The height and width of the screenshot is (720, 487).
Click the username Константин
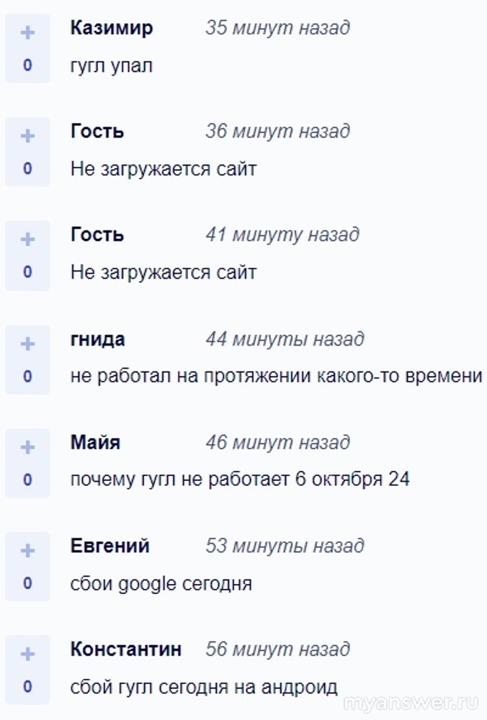point(126,649)
